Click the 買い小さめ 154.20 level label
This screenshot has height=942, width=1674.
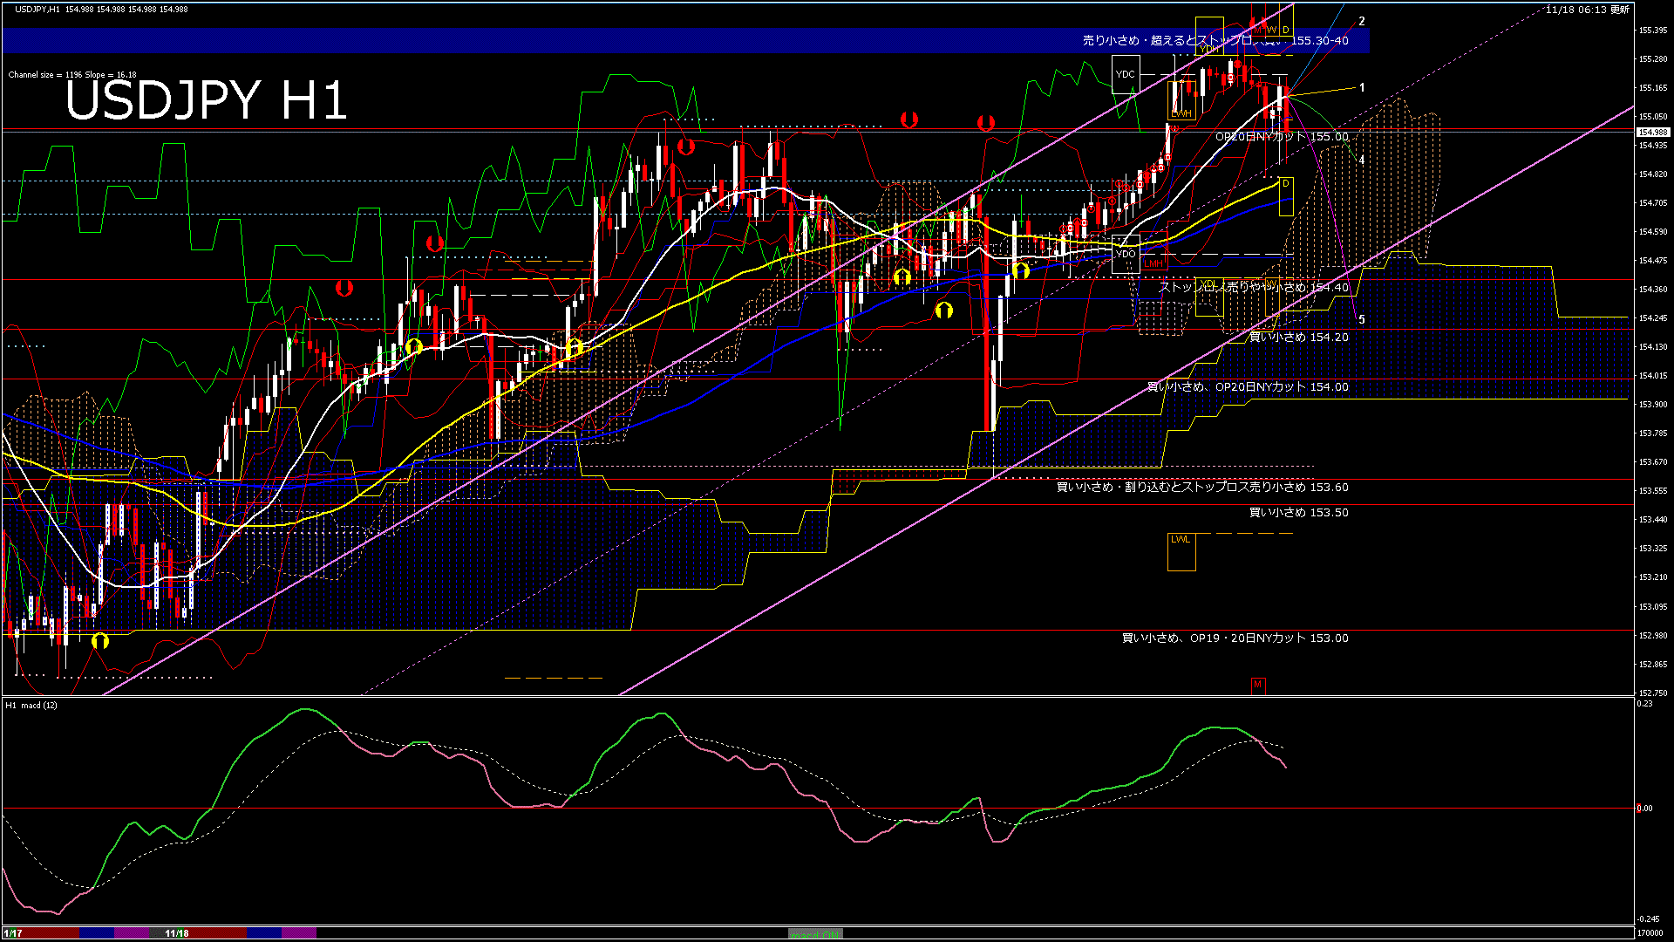point(1298,338)
